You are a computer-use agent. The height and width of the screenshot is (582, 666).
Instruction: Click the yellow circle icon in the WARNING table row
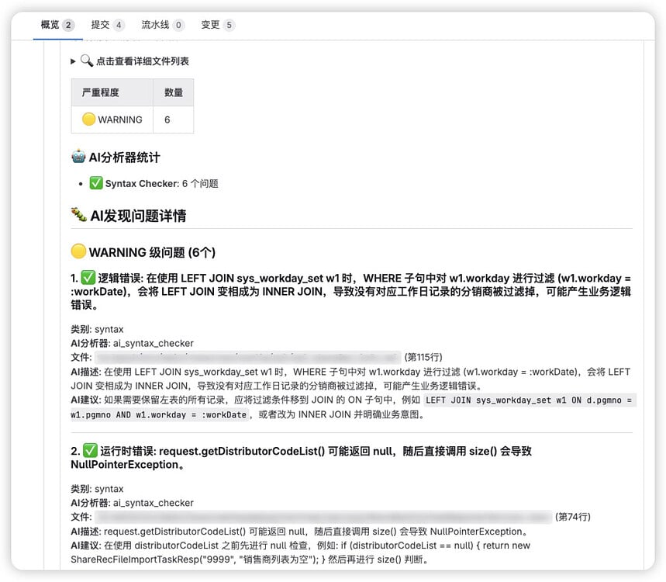(88, 120)
